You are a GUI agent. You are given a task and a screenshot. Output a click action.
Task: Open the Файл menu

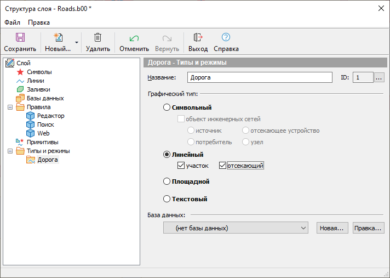coord(12,22)
